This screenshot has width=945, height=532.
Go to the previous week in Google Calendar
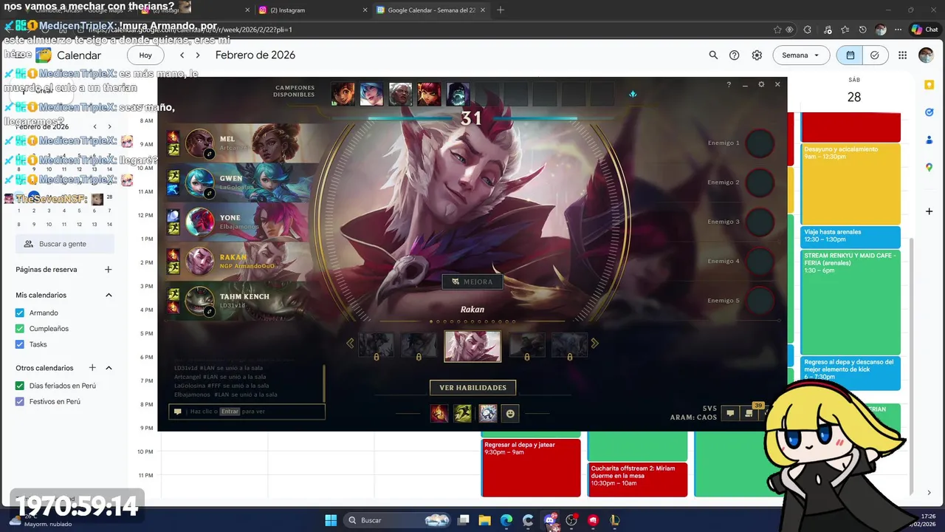click(x=182, y=55)
